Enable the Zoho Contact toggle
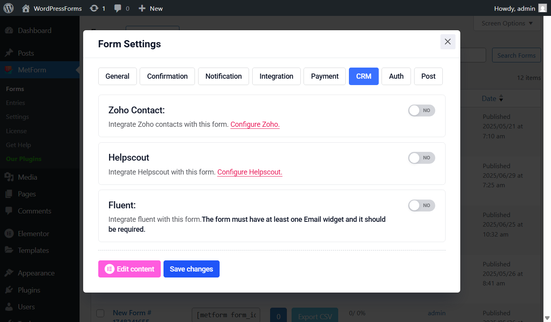The image size is (551, 322). click(421, 111)
